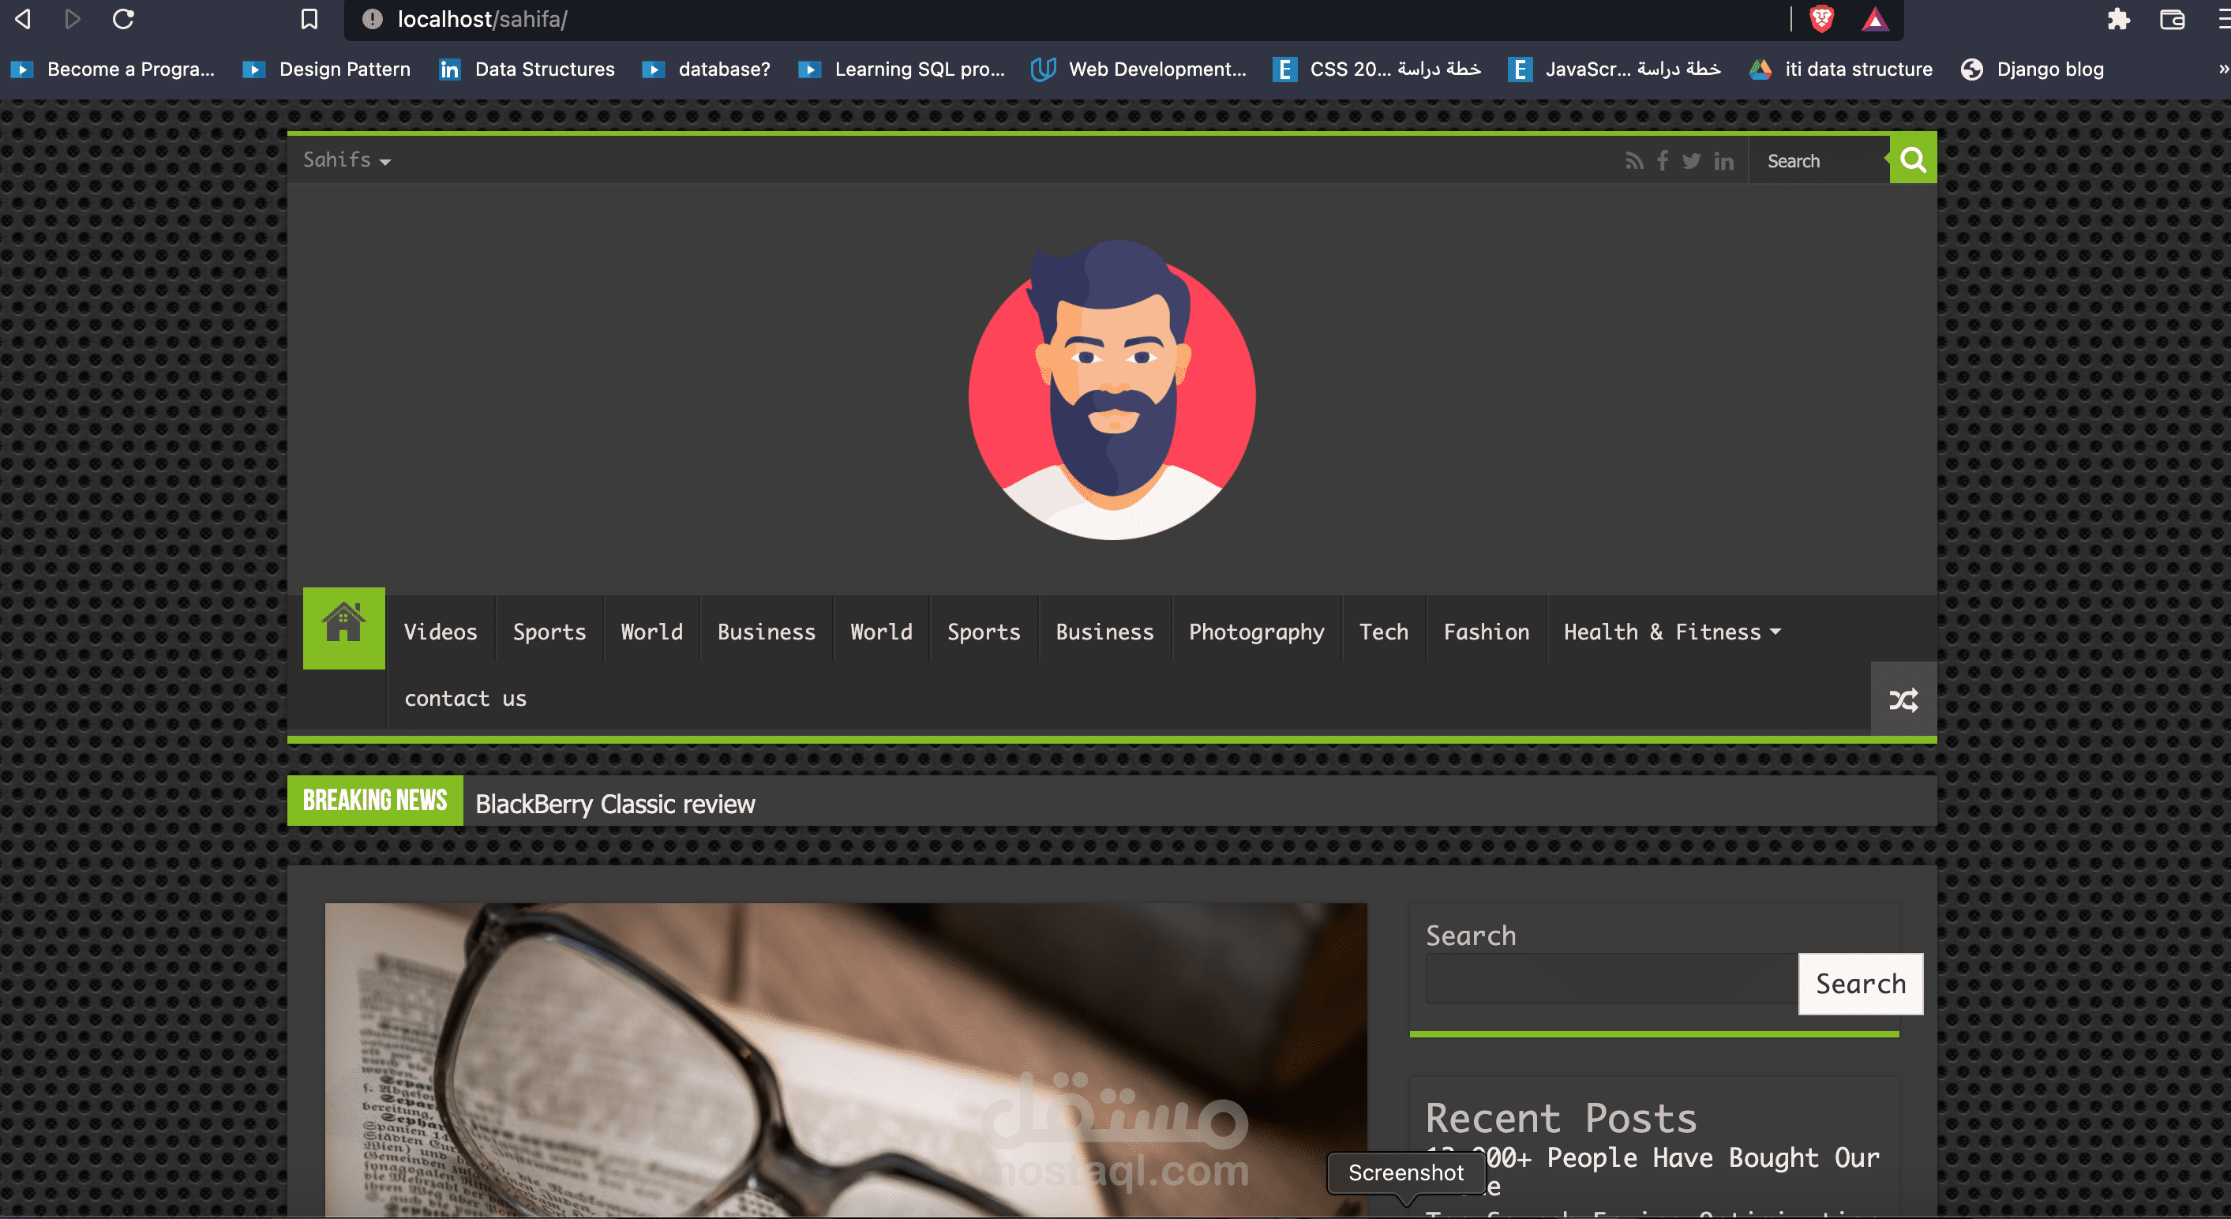2231x1219 pixels.
Task: Click the bearded man avatar logo
Action: tap(1112, 390)
